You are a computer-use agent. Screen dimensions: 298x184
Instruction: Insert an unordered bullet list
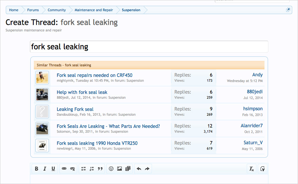point(83,169)
